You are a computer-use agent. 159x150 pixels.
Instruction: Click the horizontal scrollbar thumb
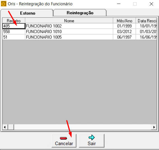[x=11, y=127]
